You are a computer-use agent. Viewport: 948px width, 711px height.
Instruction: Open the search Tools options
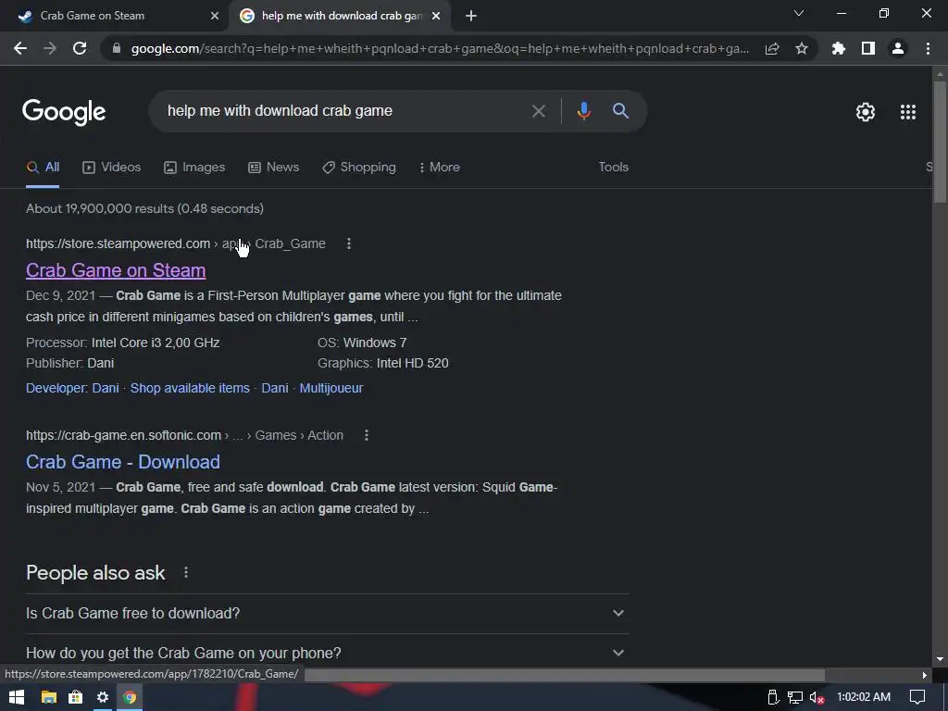613,168
